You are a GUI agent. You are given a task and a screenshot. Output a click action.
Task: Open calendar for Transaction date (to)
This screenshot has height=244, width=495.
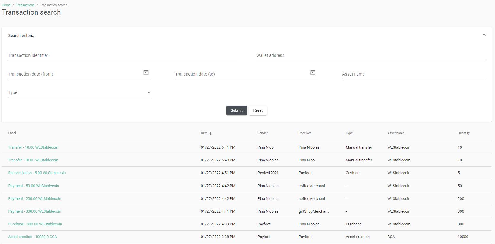(313, 73)
